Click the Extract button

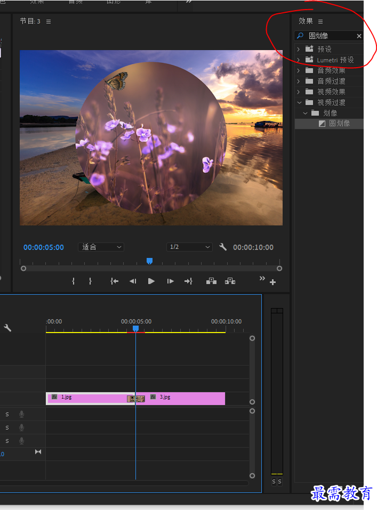230,281
